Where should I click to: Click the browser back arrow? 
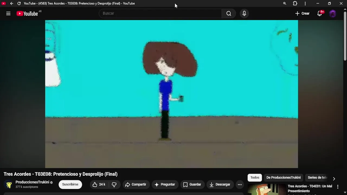11,4
